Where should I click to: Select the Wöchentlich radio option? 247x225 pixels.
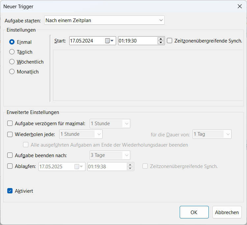(x=12, y=62)
